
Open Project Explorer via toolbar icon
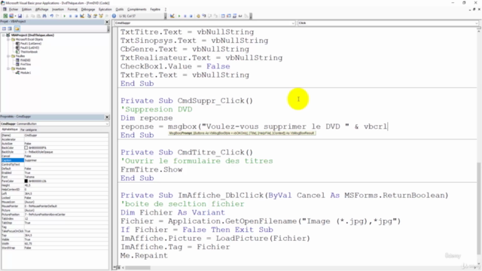click(89, 16)
